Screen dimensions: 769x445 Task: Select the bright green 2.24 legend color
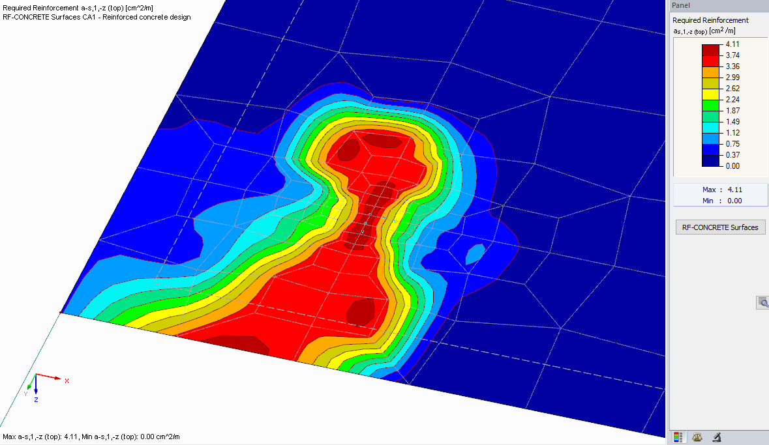(711, 106)
